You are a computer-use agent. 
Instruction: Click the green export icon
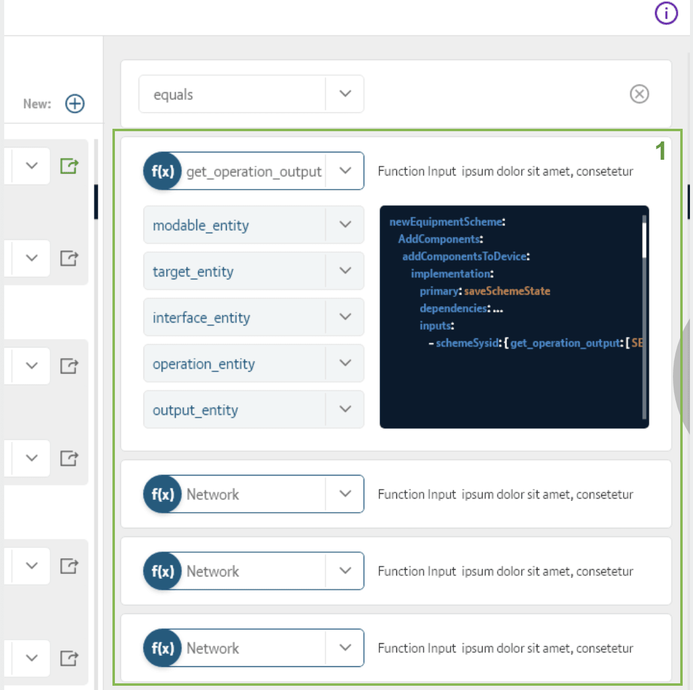[69, 166]
